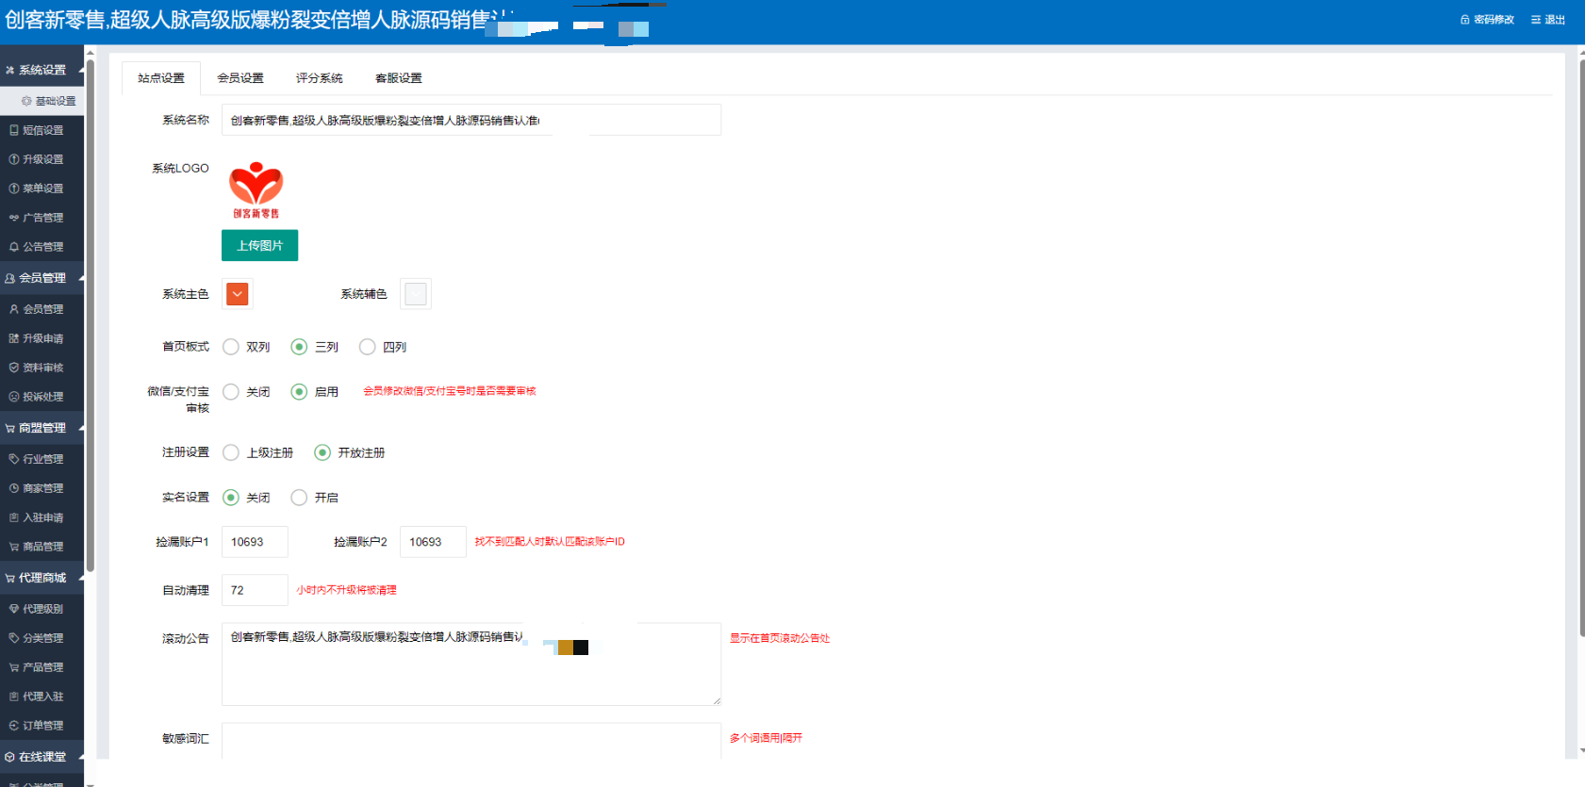Open 会员管理 via its person icon
Screen dimensions: 1585x787
pos(14,309)
